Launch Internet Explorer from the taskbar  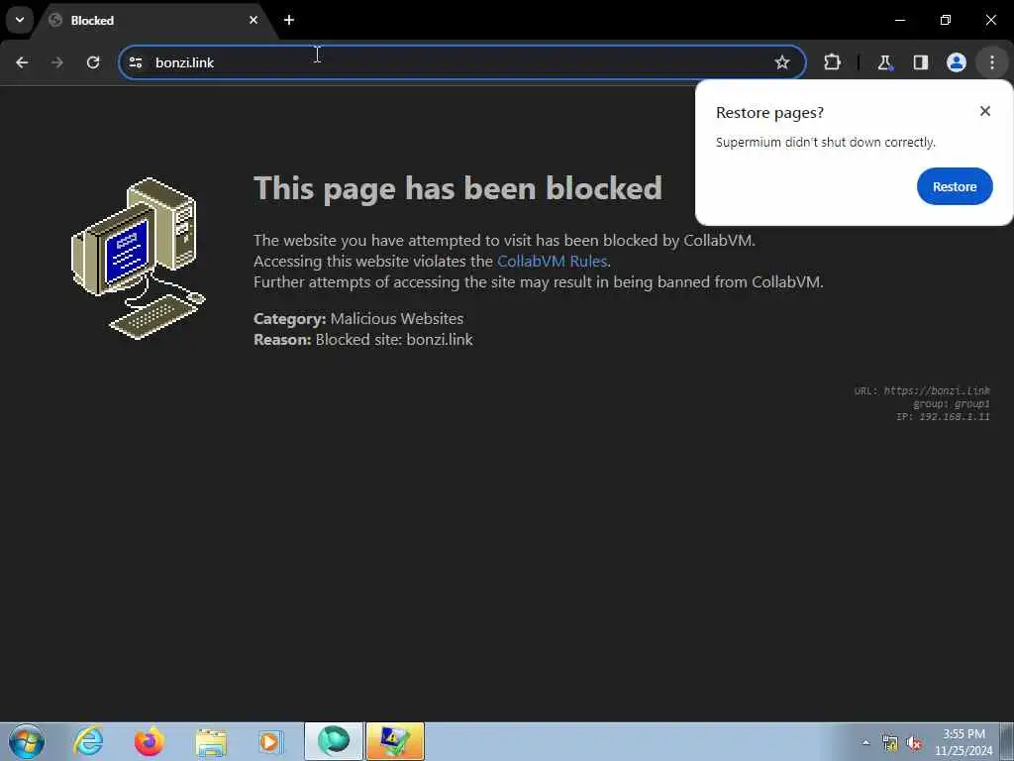(88, 741)
